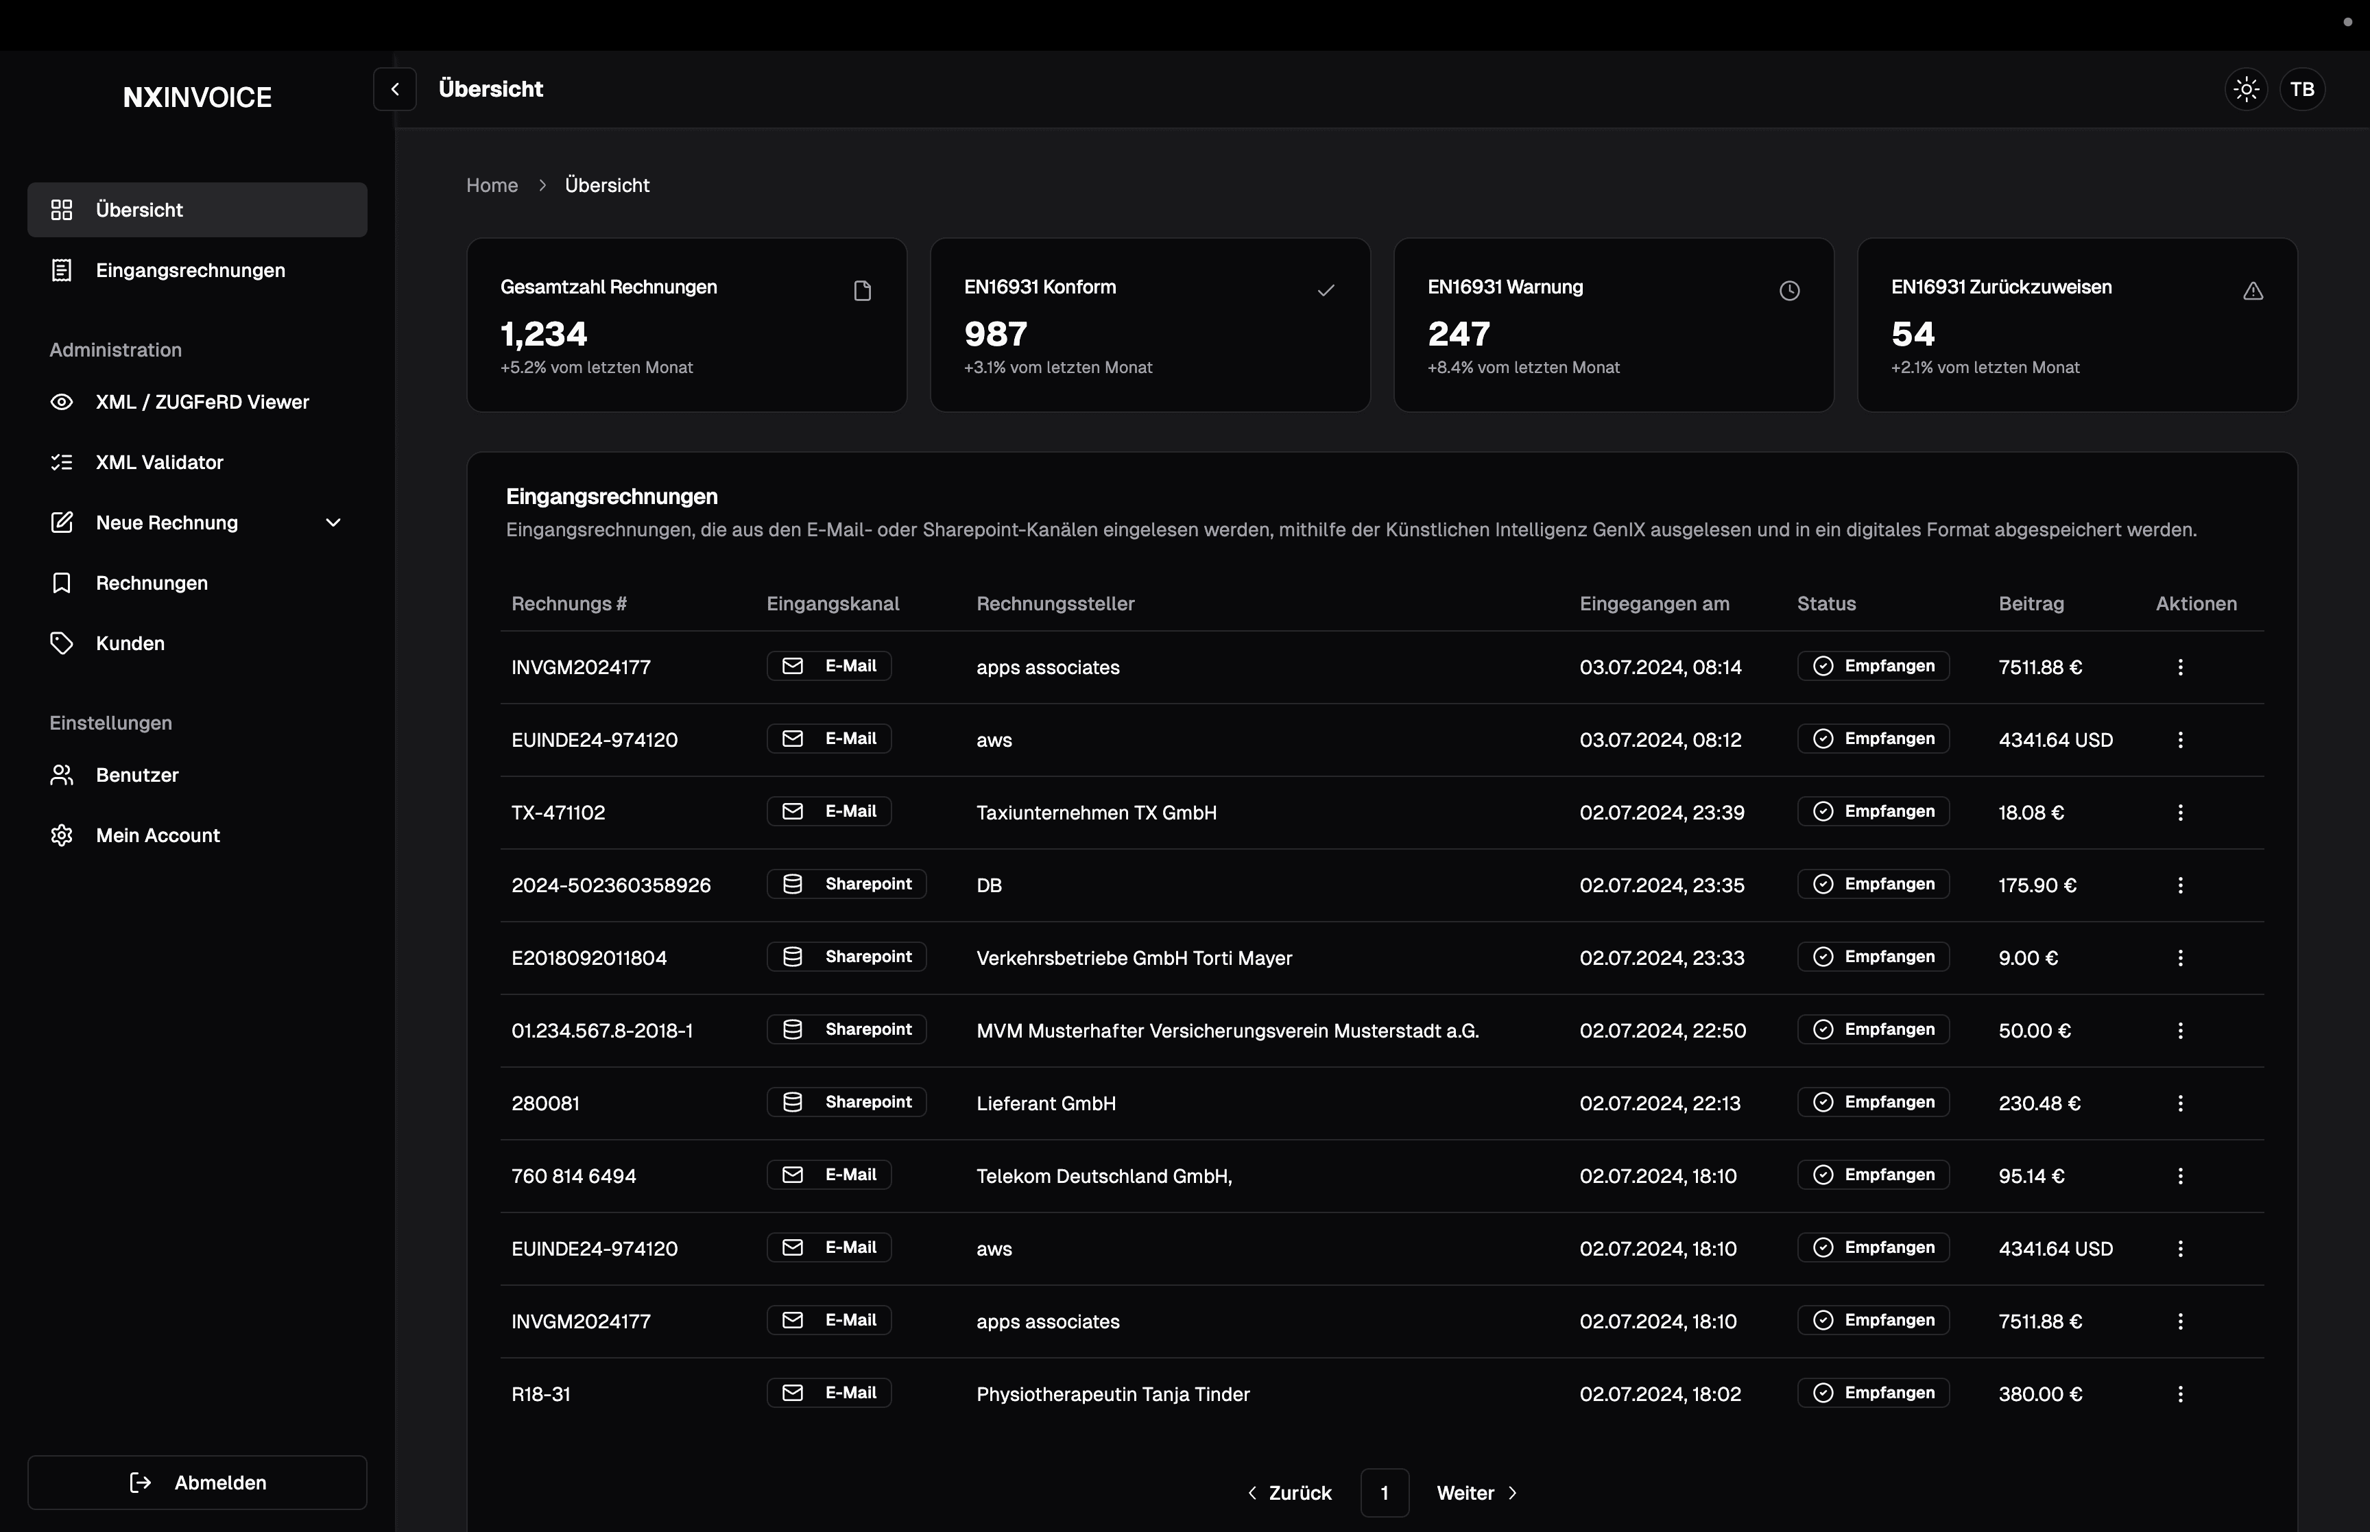Click the Sharepoint badge for DB invoice
The width and height of the screenshot is (2370, 1532).
846,885
